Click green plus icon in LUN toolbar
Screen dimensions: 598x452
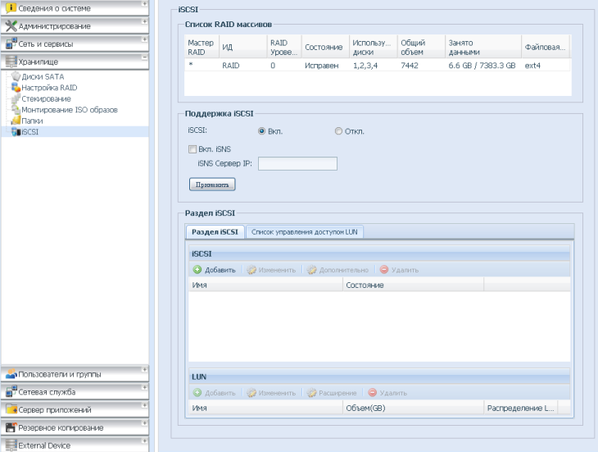point(197,393)
